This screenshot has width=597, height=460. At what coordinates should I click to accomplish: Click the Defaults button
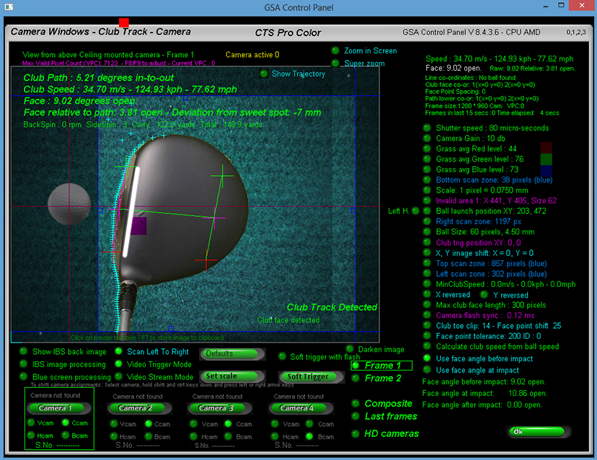[x=232, y=354]
